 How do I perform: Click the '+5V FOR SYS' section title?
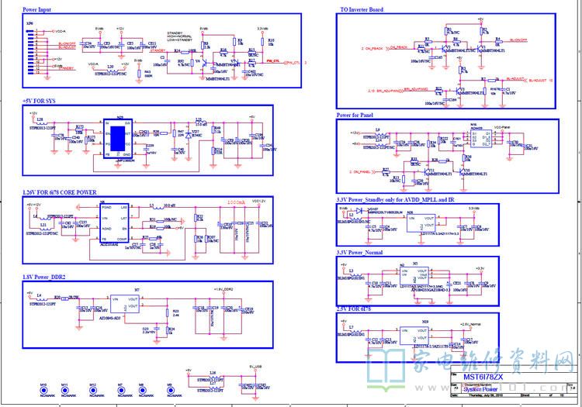coord(39,101)
